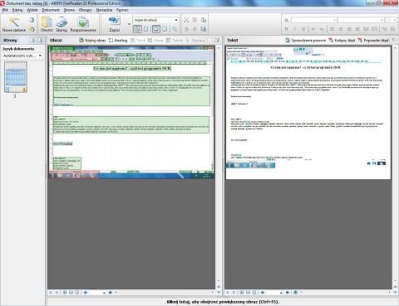Click the Otwórz folder icon
Screen dimensions: 399x306
[x=47, y=22]
